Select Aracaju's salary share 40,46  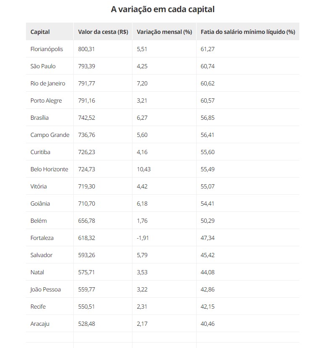[x=208, y=324]
